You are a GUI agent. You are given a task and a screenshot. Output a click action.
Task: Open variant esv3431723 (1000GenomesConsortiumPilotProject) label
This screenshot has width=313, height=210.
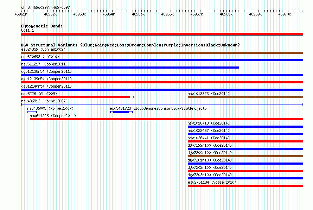pyautogui.click(x=158, y=108)
